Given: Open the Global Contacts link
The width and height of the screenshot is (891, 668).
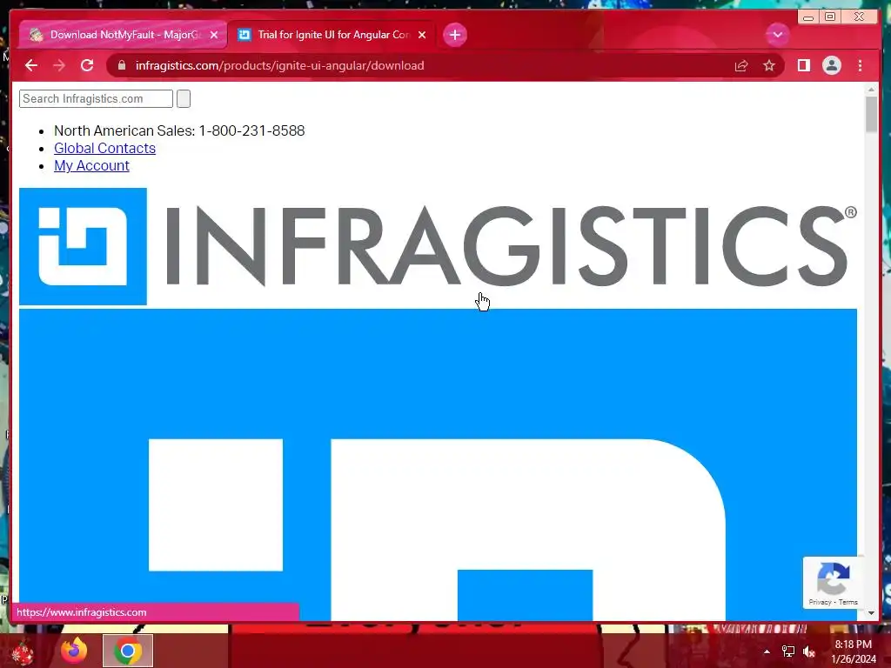Looking at the screenshot, I should tap(104, 148).
